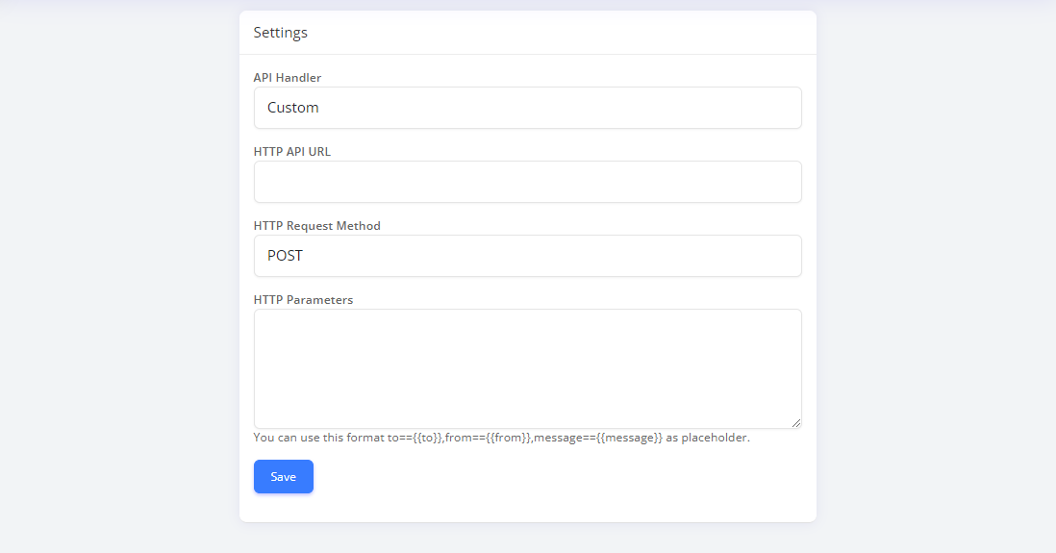
Task: Click the 'as placeholder' hint ending
Action: [x=708, y=438]
